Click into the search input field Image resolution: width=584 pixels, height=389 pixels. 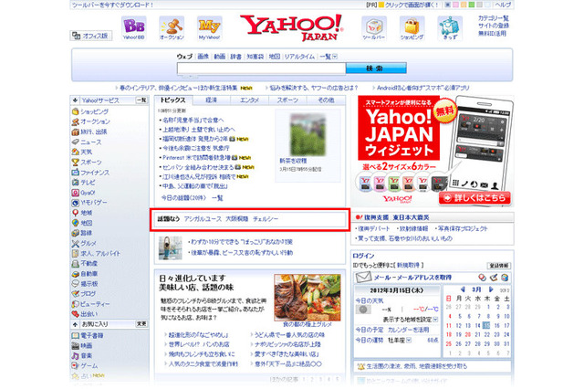coord(261,68)
